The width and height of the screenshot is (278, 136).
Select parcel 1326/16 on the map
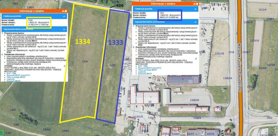coord(195,100)
